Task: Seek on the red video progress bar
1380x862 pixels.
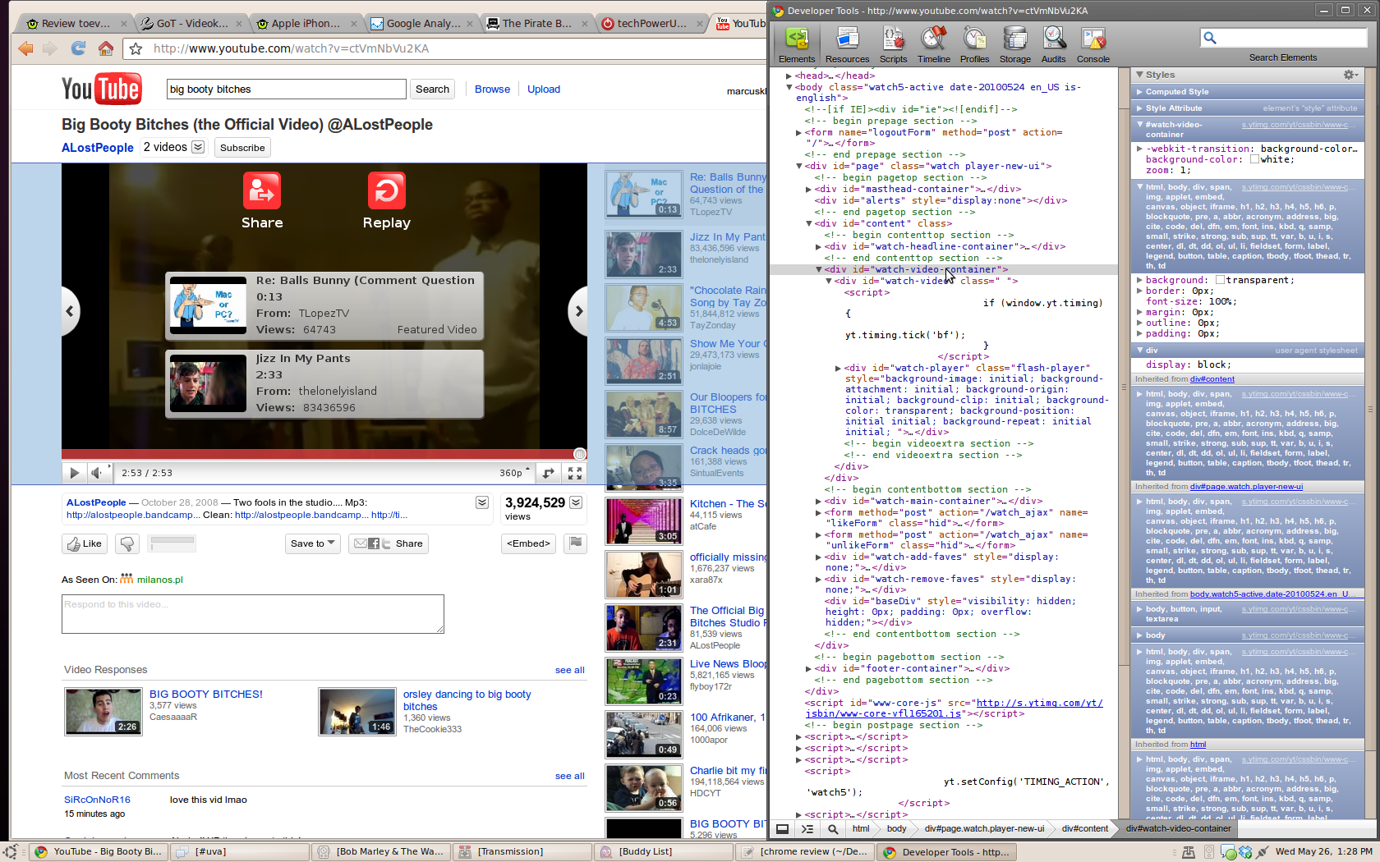Action: coord(324,454)
